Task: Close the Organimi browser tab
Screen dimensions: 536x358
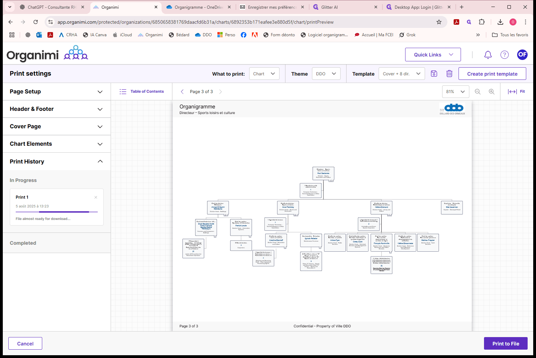Action: (x=156, y=7)
